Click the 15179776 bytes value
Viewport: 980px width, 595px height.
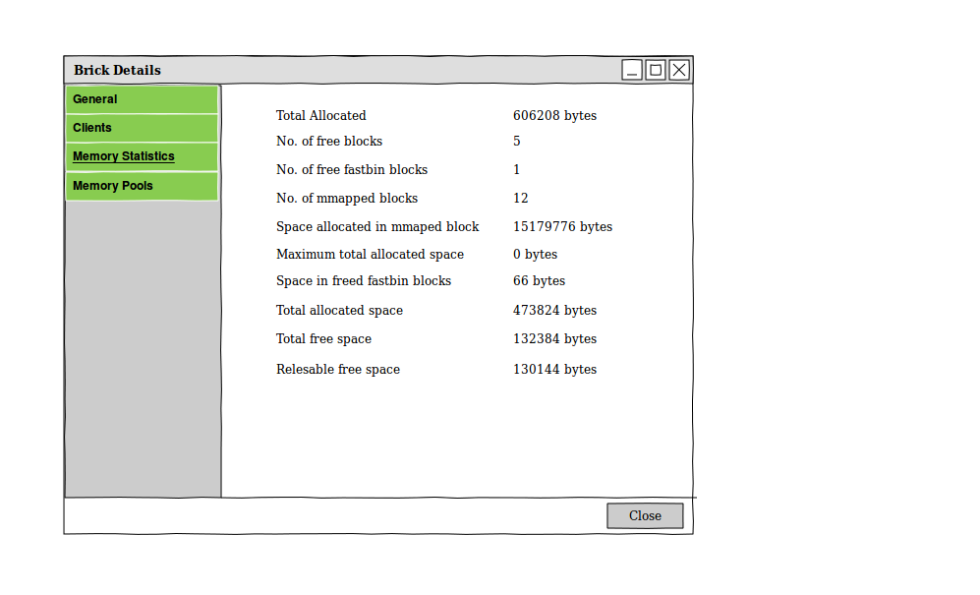(x=562, y=226)
